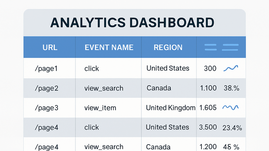Open the /page1 URL link
269x151 pixels.
[x=46, y=69]
